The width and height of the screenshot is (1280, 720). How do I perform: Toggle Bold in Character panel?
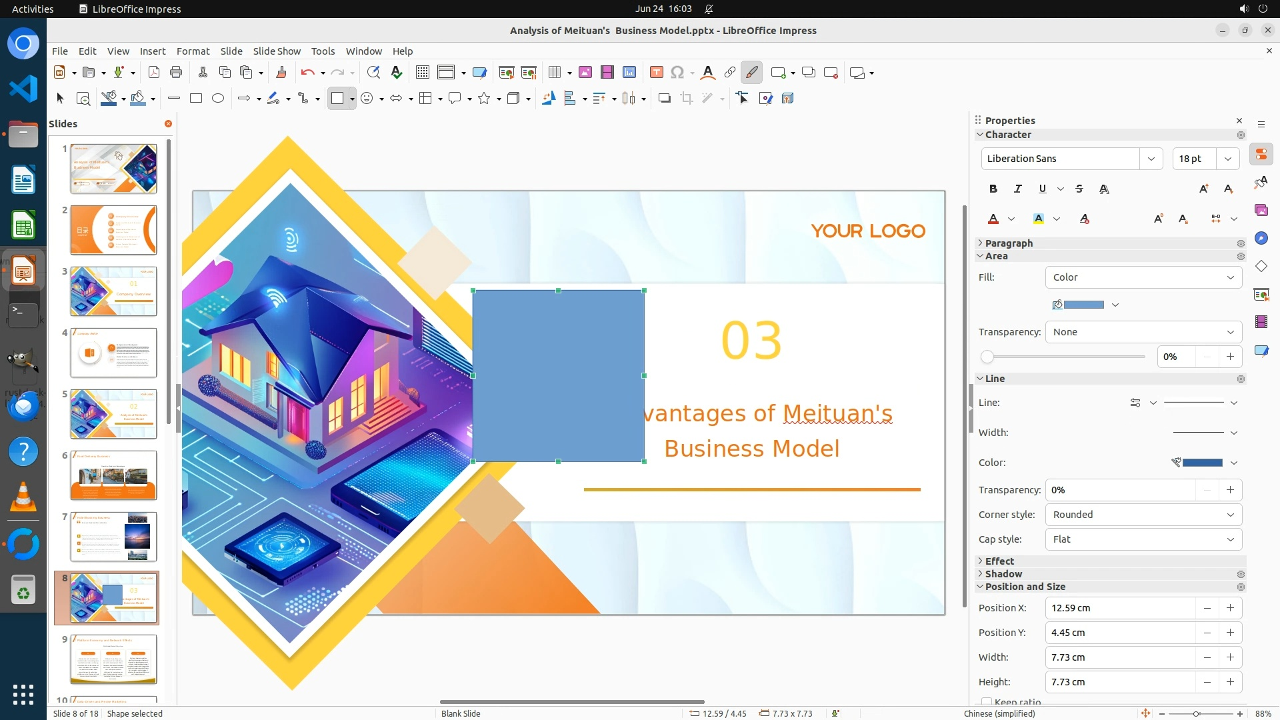point(993,189)
